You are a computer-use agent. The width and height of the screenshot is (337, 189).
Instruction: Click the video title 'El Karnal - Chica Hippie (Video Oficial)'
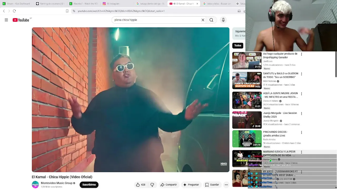62,177
